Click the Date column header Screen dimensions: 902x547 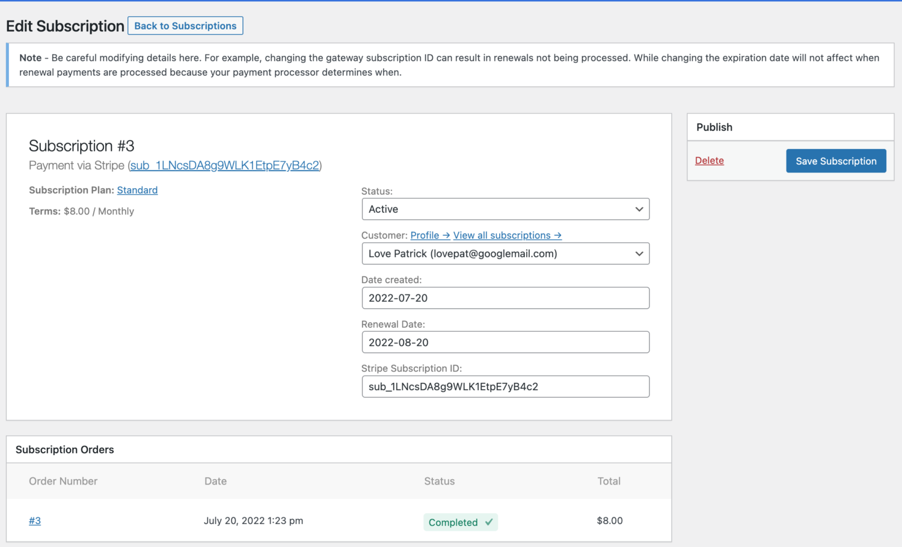215,481
